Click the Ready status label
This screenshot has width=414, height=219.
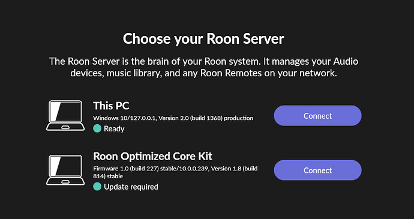point(114,129)
